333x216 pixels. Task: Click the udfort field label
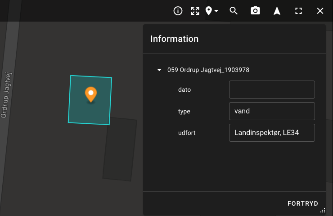187,133
